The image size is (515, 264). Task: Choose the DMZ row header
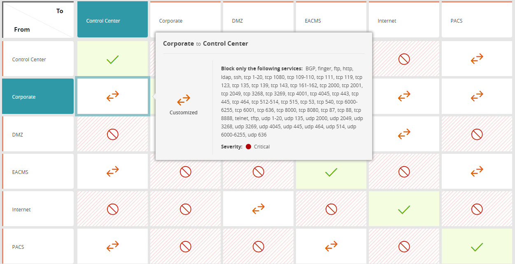[38, 134]
